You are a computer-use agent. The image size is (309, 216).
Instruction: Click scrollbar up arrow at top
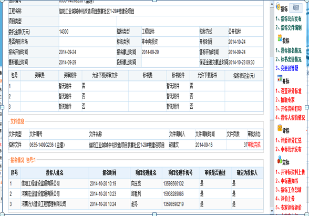[272, 4]
